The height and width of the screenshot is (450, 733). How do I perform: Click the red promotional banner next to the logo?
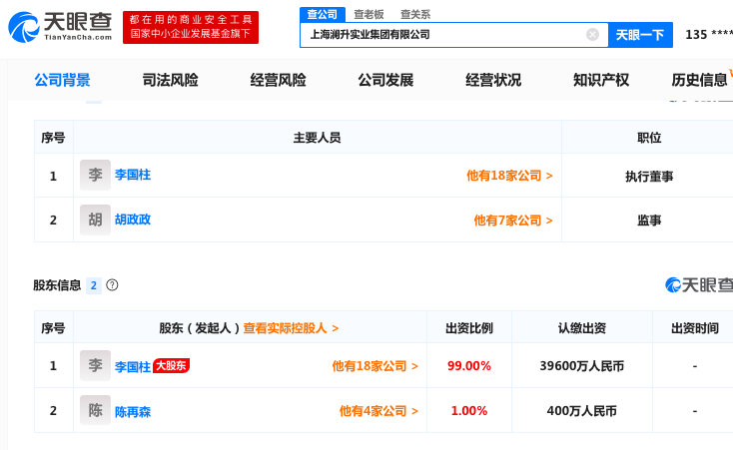pyautogui.click(x=191, y=27)
